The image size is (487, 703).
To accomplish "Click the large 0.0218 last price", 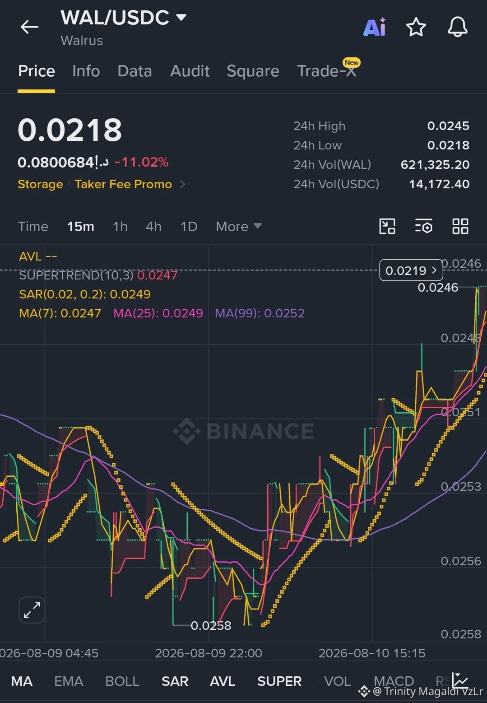I will point(70,130).
